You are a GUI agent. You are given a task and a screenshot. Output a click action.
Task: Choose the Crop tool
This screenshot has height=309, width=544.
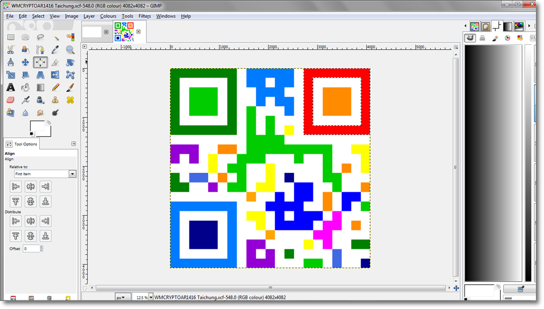point(55,62)
